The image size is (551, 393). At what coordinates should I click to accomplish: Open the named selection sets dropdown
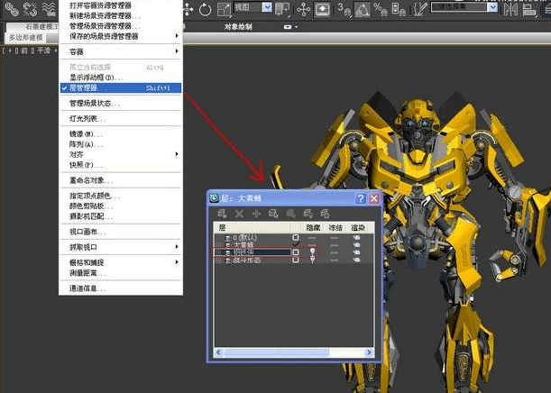(x=464, y=7)
